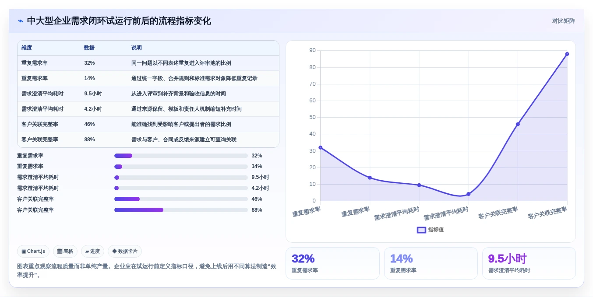The height and width of the screenshot is (297, 593).
Task: Click the 46% progress bar for 客户关联完整率
Action: point(181,199)
